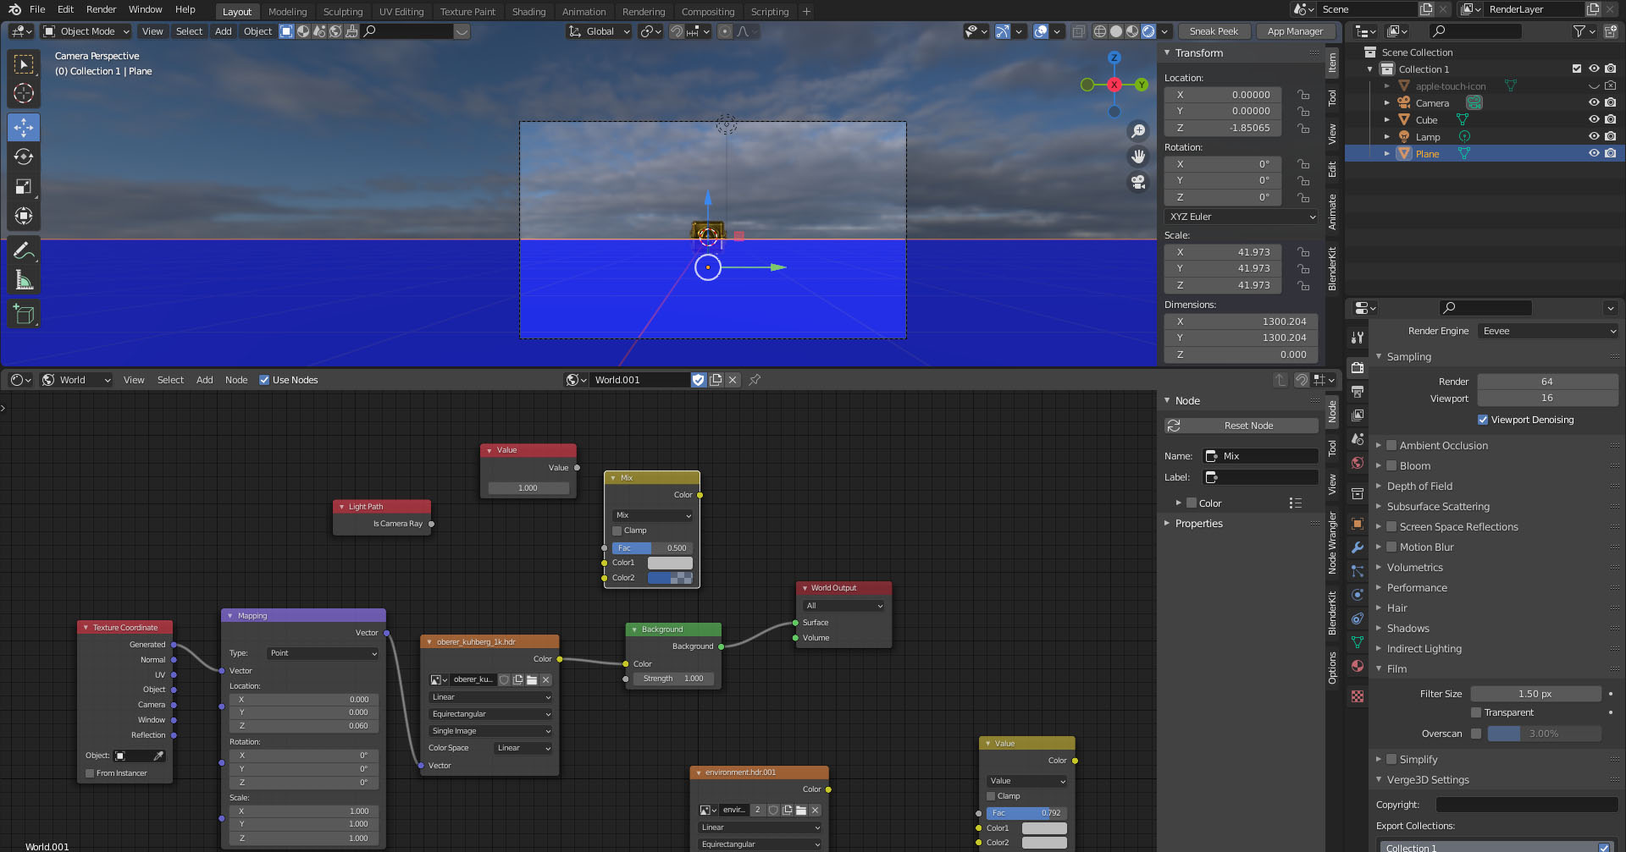Image resolution: width=1626 pixels, height=852 pixels.
Task: Open Equirectangular projection dropdown in oberer_kuhberg node
Action: (x=490, y=714)
